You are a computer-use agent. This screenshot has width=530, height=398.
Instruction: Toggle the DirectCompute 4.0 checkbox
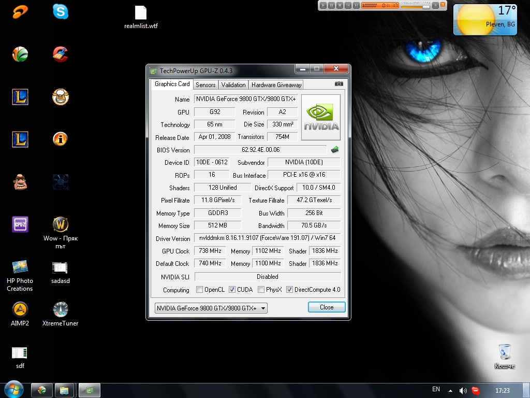289,290
